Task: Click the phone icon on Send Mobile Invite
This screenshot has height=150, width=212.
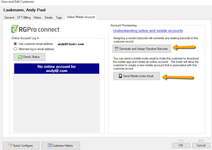Action: (x=120, y=76)
